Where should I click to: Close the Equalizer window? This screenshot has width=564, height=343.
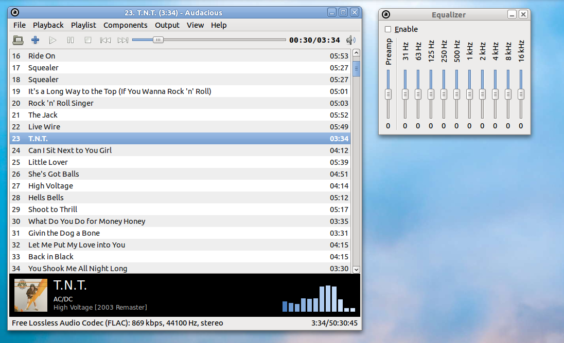pos(523,15)
